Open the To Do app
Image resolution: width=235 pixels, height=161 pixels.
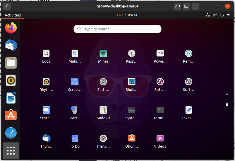(x=75, y=141)
